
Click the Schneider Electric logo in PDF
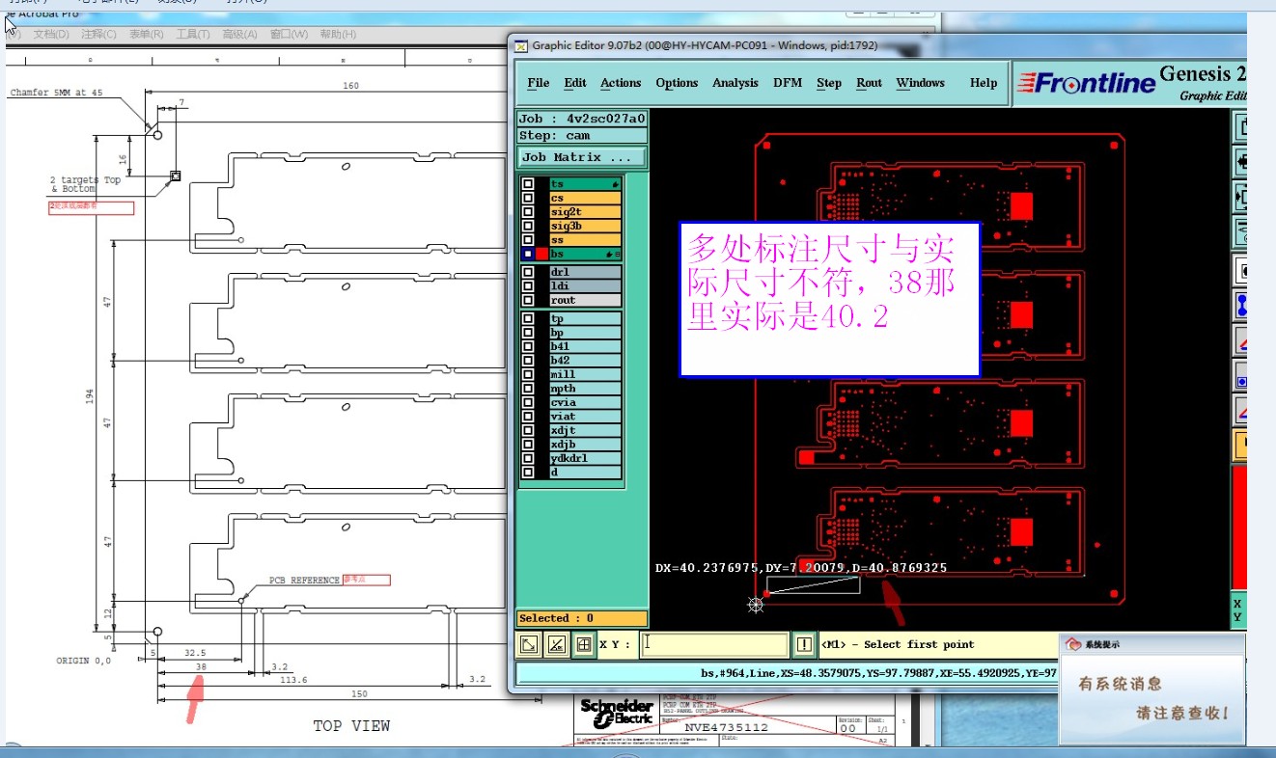click(617, 713)
